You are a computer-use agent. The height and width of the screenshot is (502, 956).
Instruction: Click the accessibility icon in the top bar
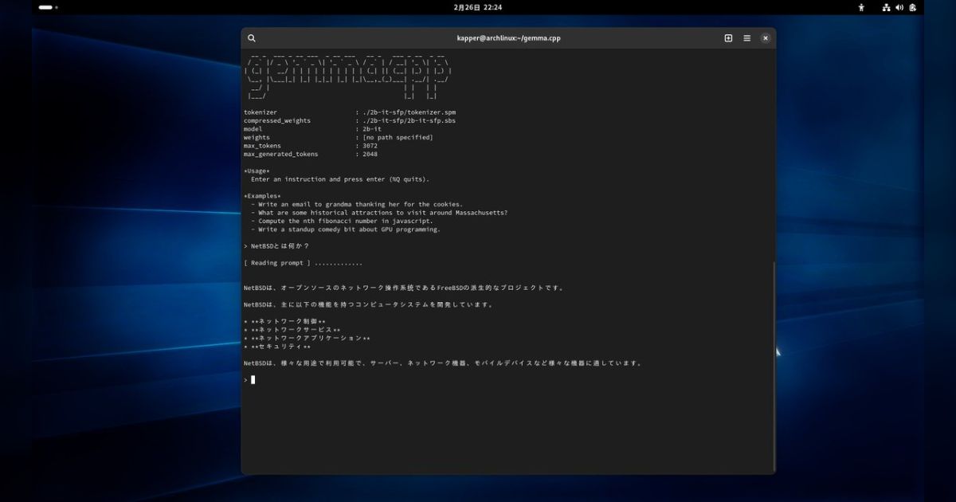click(861, 7)
